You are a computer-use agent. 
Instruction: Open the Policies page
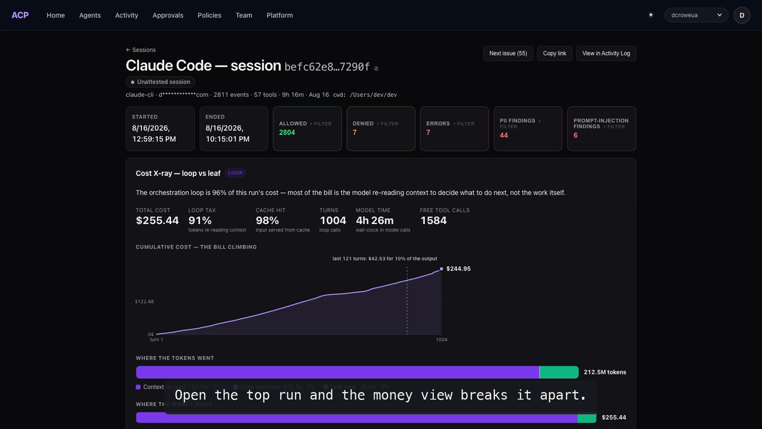coord(210,15)
